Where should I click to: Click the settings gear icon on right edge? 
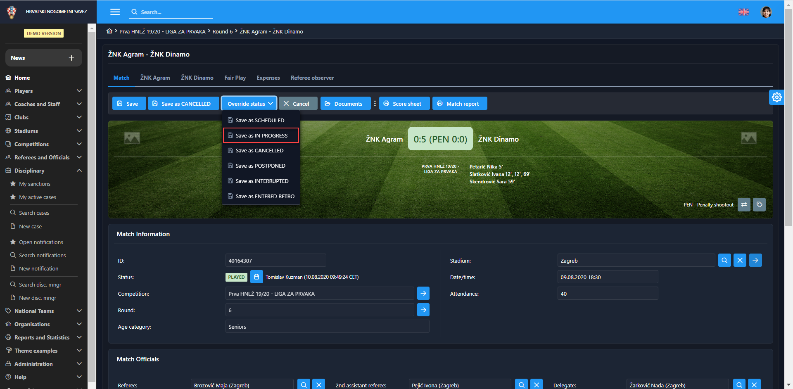pyautogui.click(x=776, y=97)
